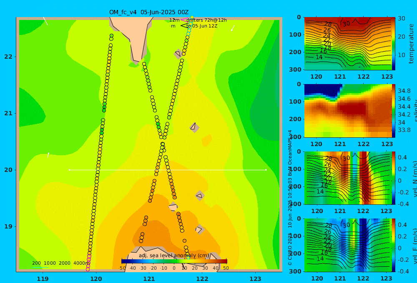This screenshot has width=417, height=283.
Task: Select the diamond island marker near 20.75N
Action: click(x=194, y=127)
